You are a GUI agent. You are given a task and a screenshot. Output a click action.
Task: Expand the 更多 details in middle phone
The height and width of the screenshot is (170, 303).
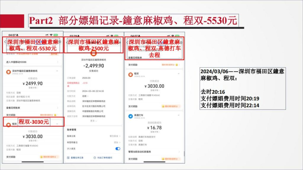[94, 121]
